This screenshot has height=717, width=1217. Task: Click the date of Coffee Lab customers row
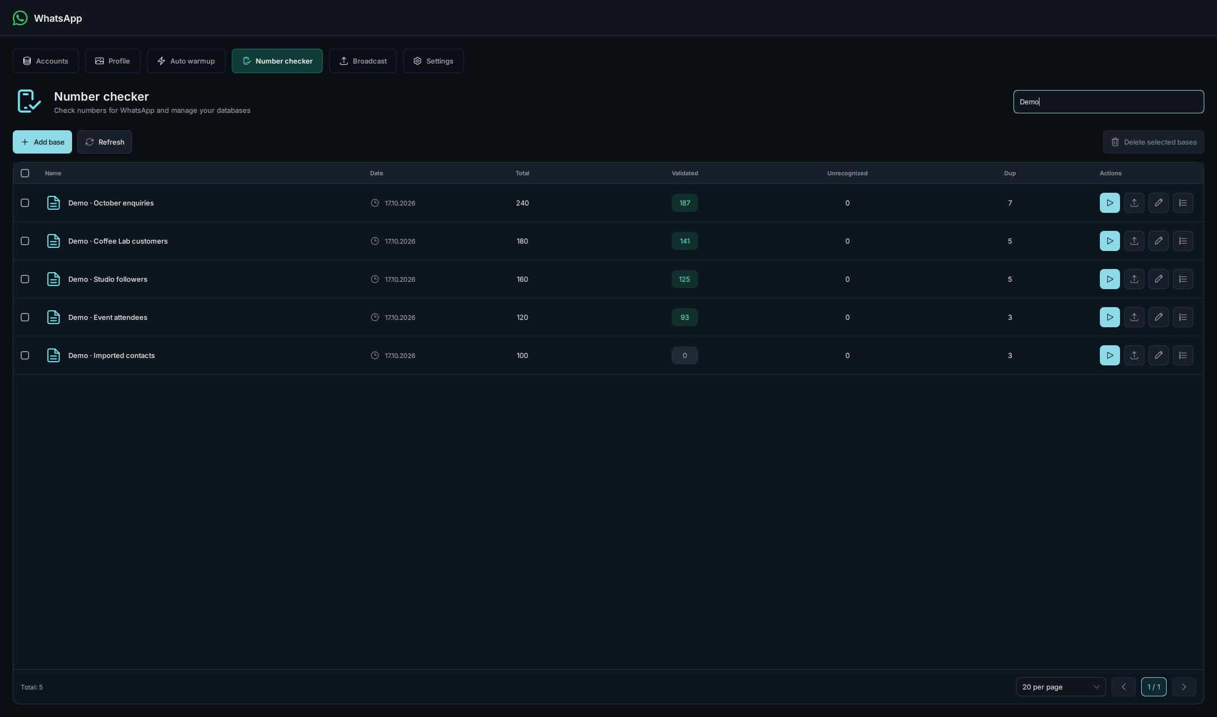click(400, 241)
